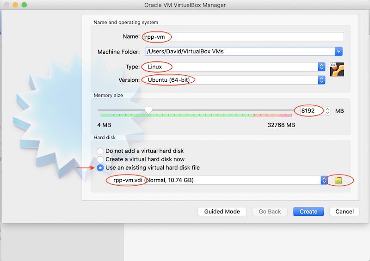The height and width of the screenshot is (261, 370).
Task: Click the green macOS zoom window button
Action: click(24, 5)
